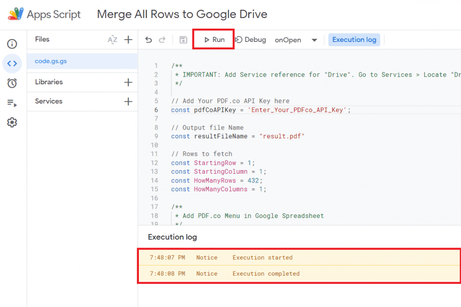Select the code.gs.gs file
Image resolution: width=461 pixels, height=307 pixels.
[x=51, y=61]
